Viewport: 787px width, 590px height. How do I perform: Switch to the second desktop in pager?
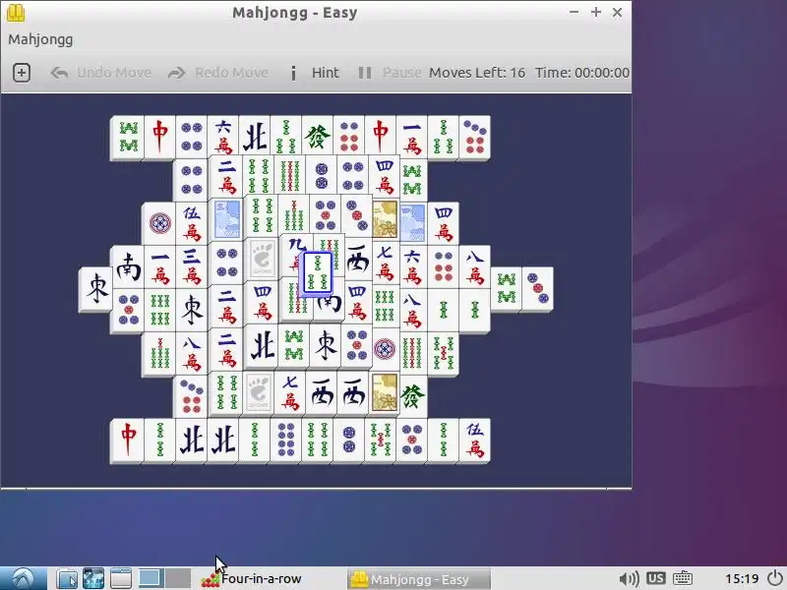coord(178,578)
